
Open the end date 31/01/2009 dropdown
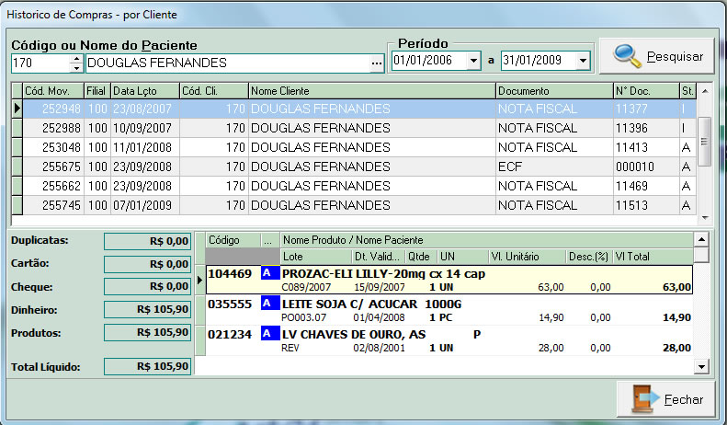583,61
